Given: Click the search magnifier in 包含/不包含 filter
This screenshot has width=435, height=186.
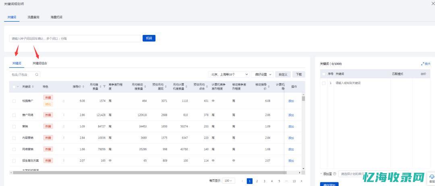Looking at the screenshot, I should [37, 74].
